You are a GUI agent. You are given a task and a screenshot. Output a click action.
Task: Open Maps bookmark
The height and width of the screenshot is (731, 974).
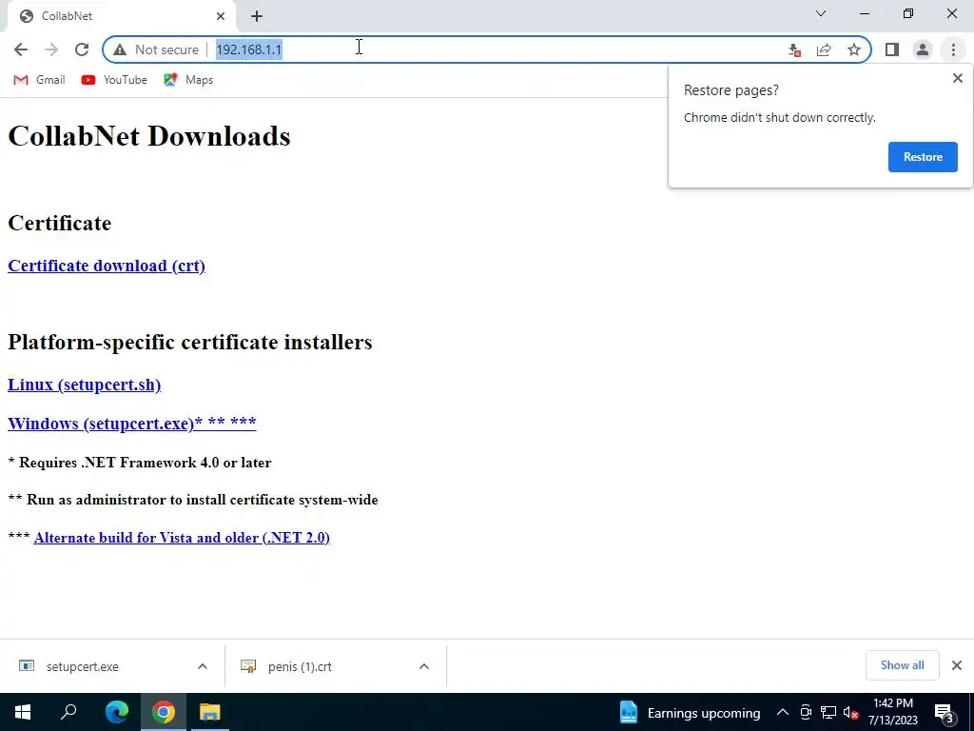coord(188,80)
